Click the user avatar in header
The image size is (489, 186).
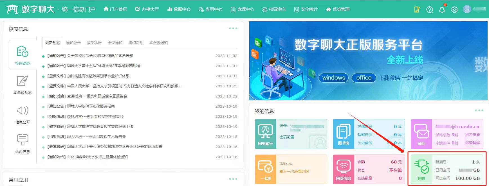[x=467, y=9]
